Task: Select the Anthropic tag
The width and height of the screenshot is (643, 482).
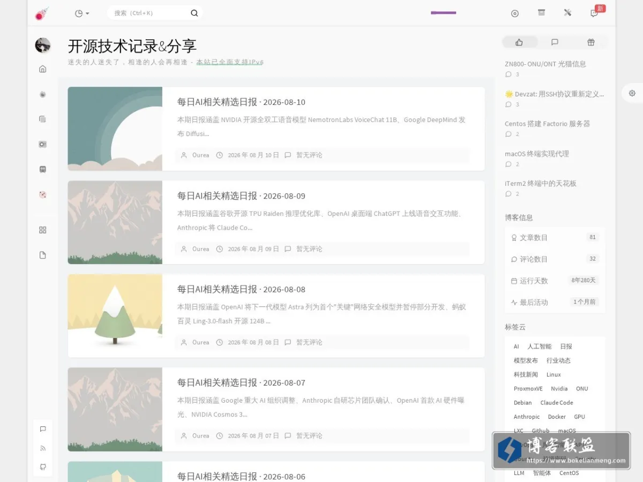Action: pyautogui.click(x=527, y=417)
